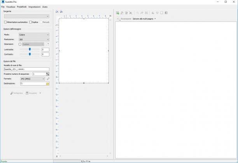Open the Risoluzione dropdown

click(x=34, y=39)
